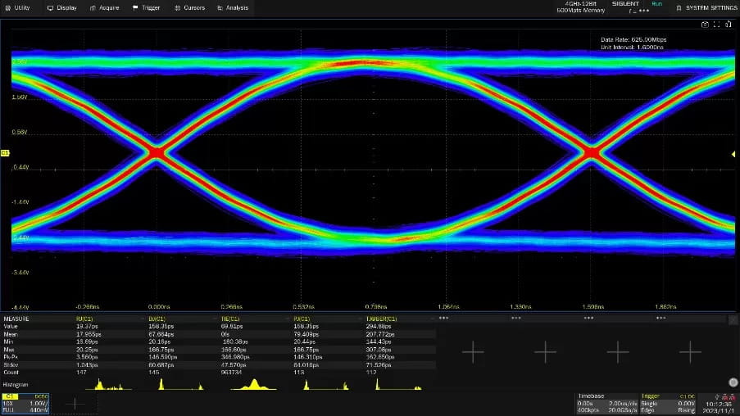Click the last empty measurement slot plus icon

pyautogui.click(x=690, y=351)
